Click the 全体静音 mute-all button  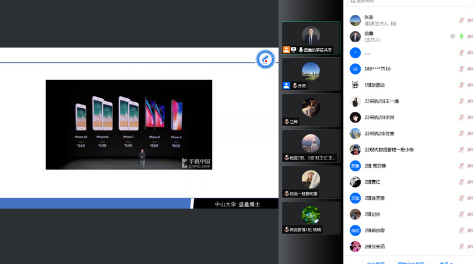point(376,262)
